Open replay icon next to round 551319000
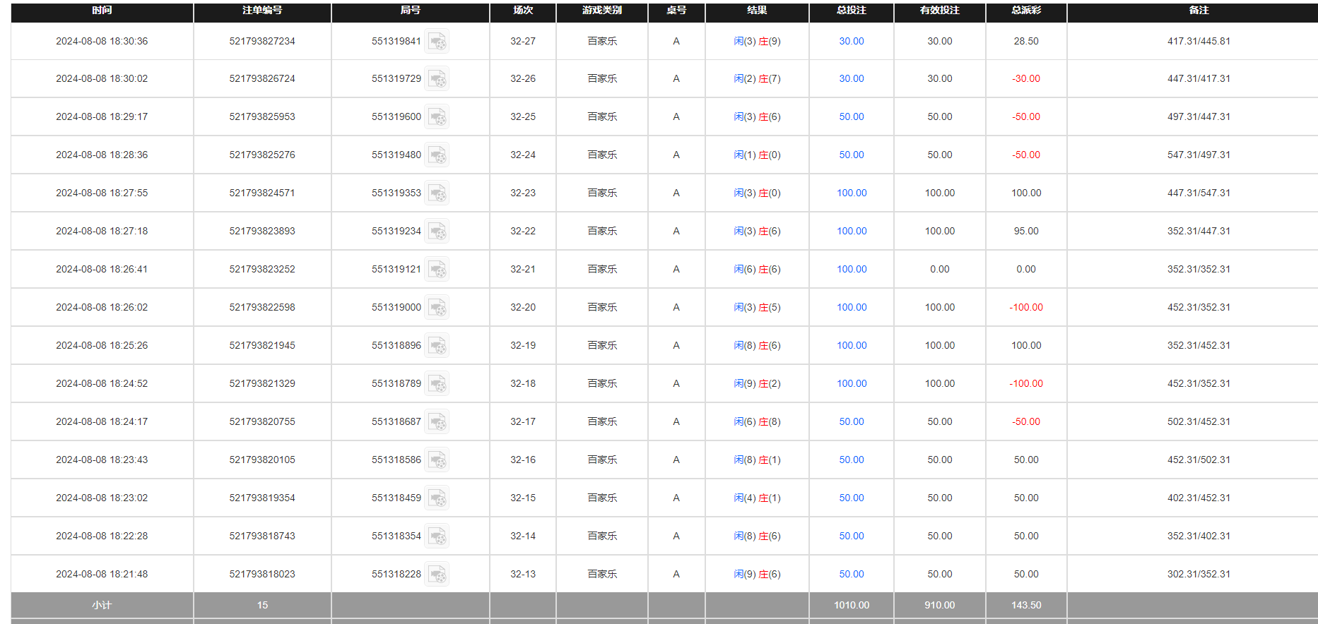The width and height of the screenshot is (1318, 624). pyautogui.click(x=437, y=308)
